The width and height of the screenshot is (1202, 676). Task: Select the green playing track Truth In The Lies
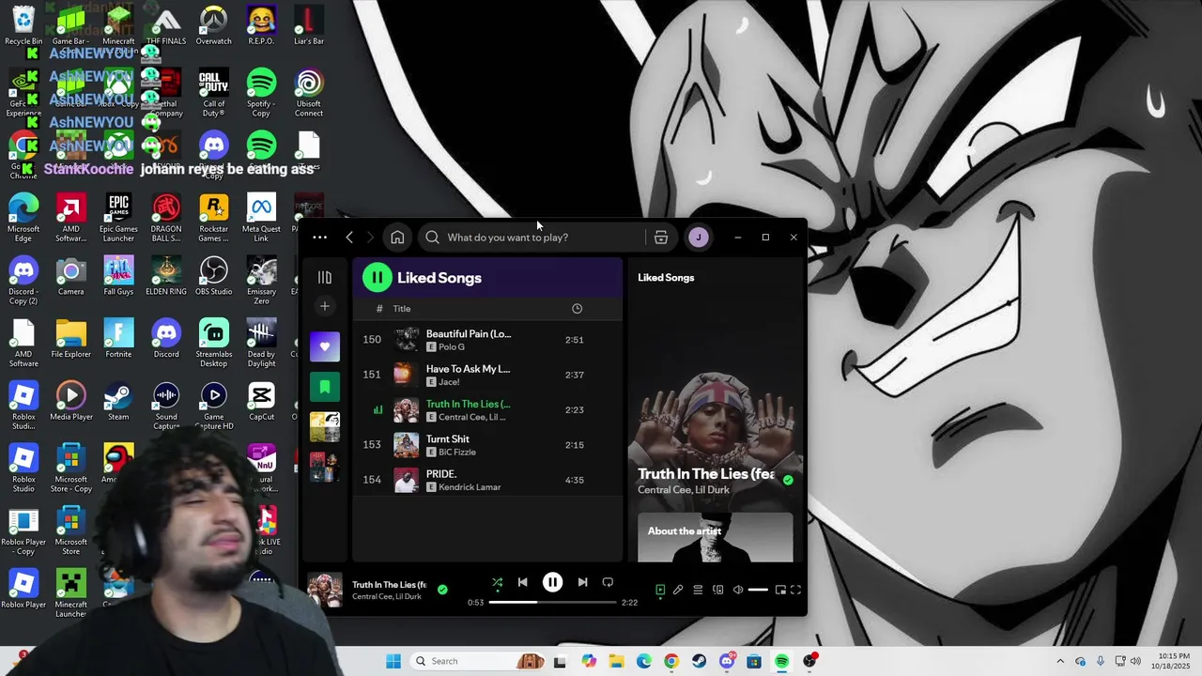[486, 409]
